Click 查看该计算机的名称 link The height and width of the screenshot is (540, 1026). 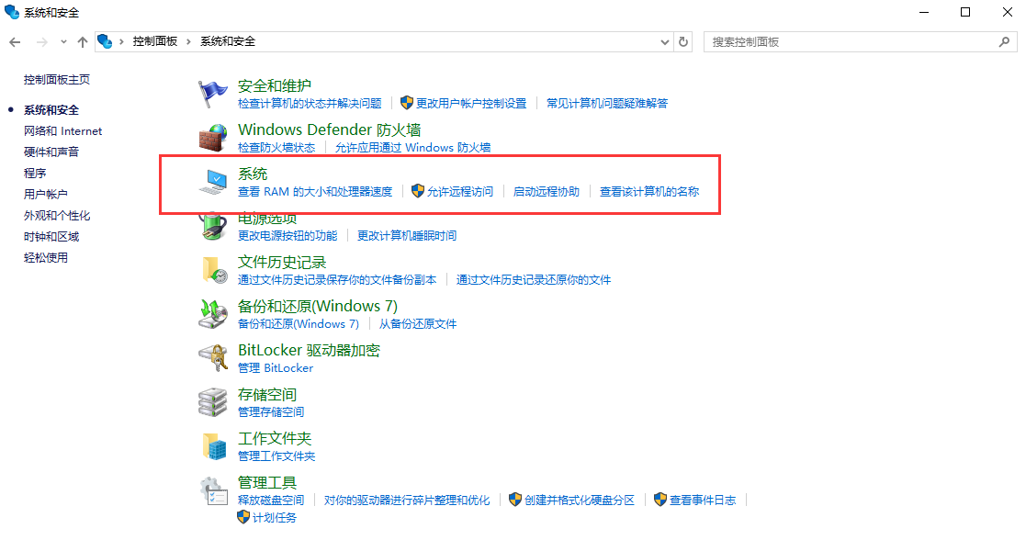(649, 192)
